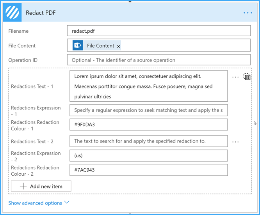The image size is (260, 215).
Task: Click inside the File Content input field
Action: tap(159, 45)
